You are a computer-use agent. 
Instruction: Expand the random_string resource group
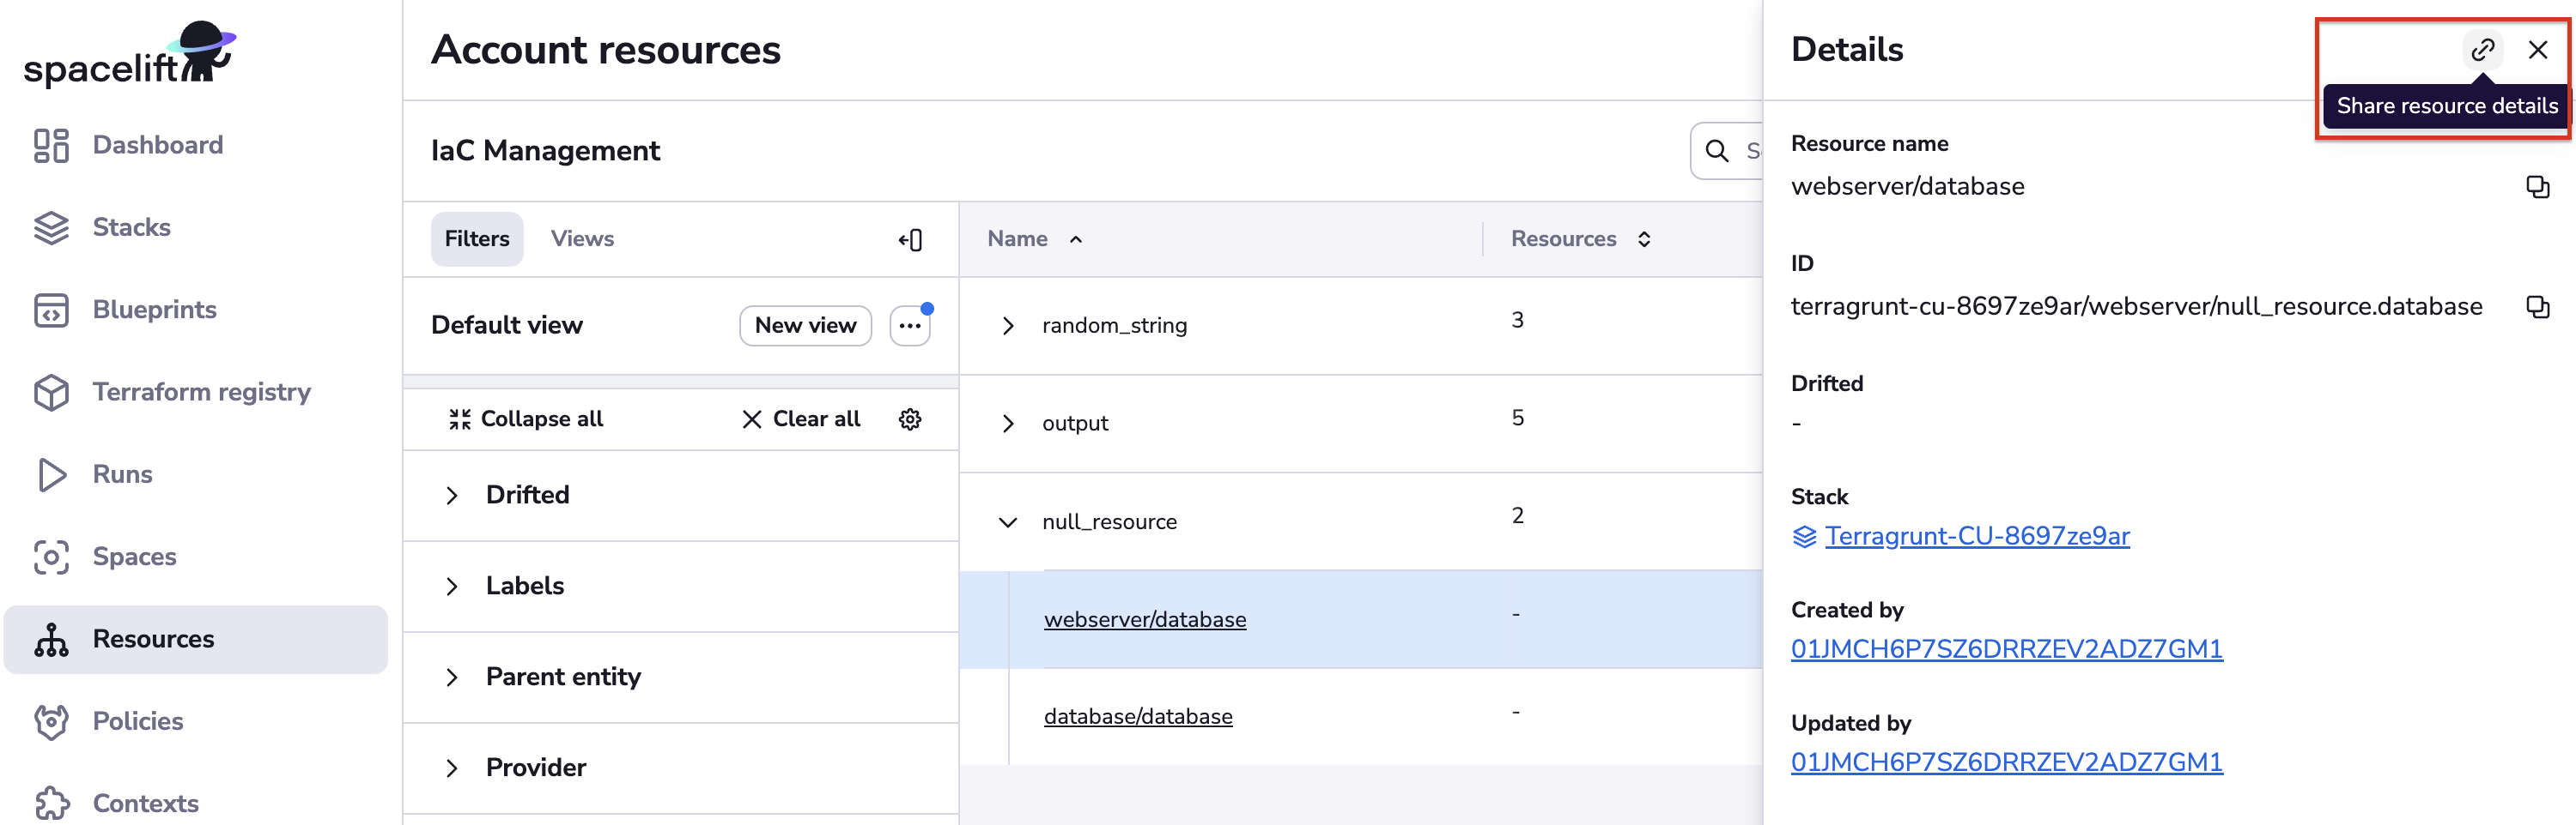pyautogui.click(x=1008, y=326)
